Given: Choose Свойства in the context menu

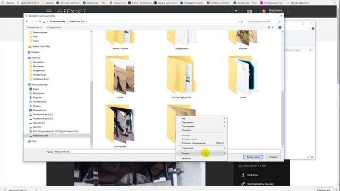Looking at the screenshot, I should [x=201, y=159].
